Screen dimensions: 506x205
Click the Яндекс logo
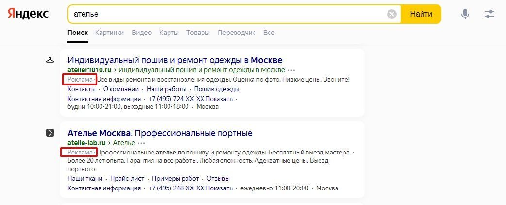click(x=28, y=14)
